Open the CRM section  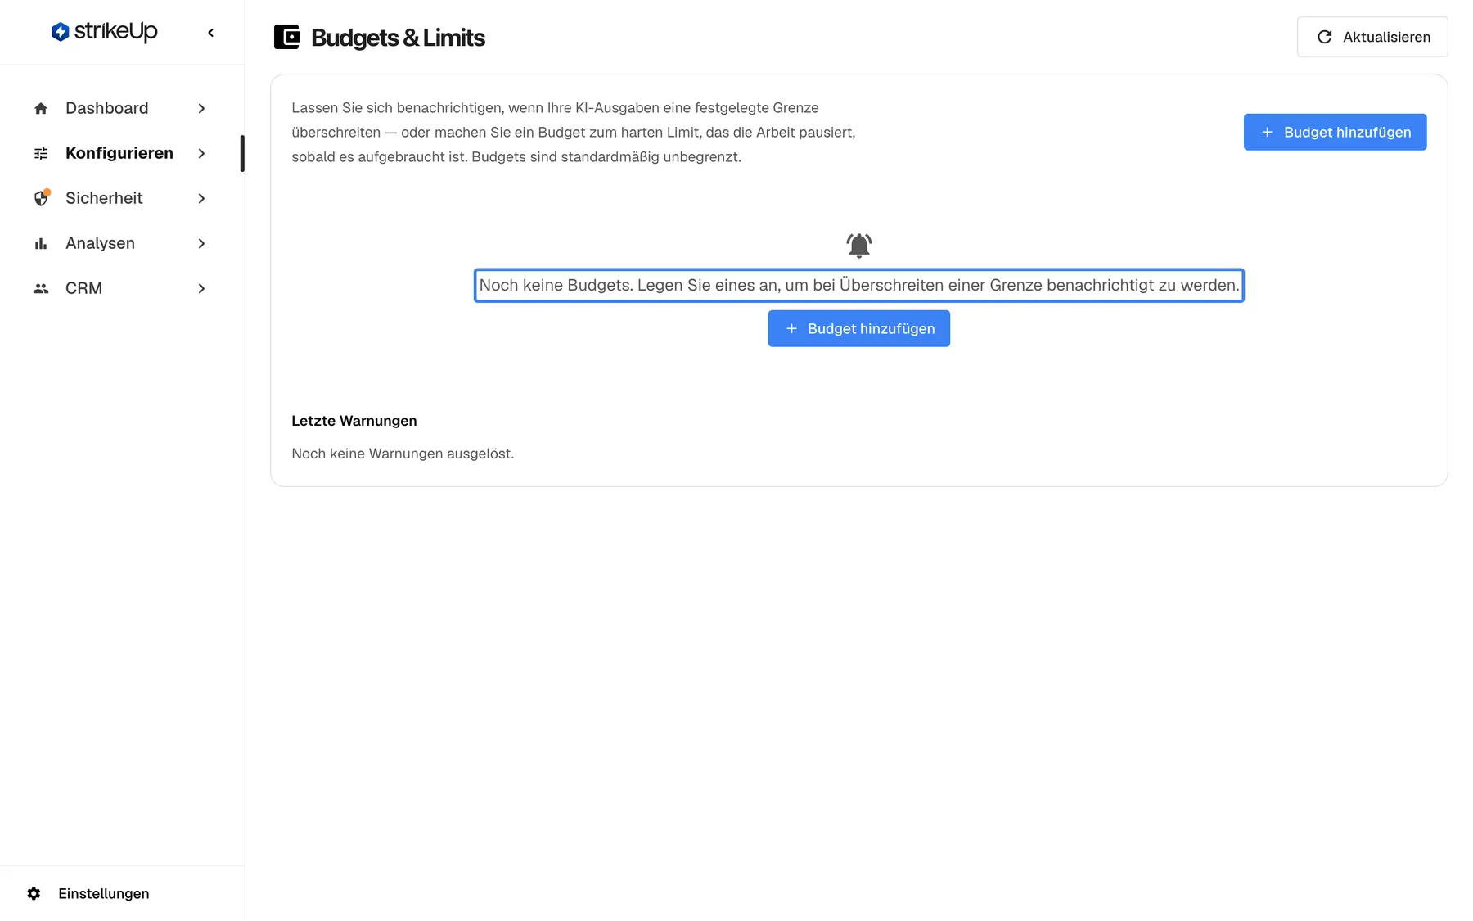click(x=120, y=288)
